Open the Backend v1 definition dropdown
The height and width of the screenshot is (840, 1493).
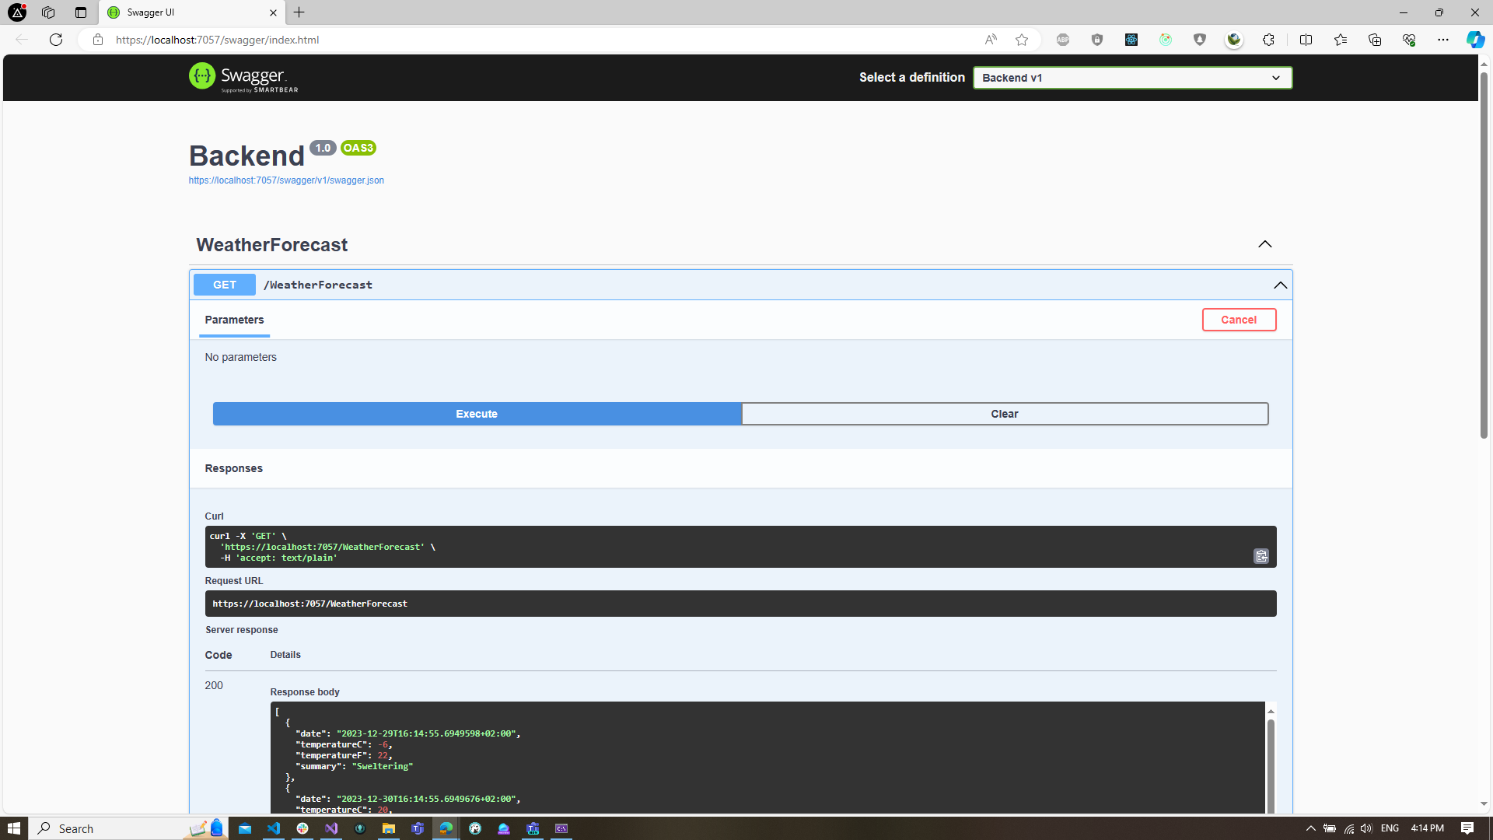tap(1132, 78)
